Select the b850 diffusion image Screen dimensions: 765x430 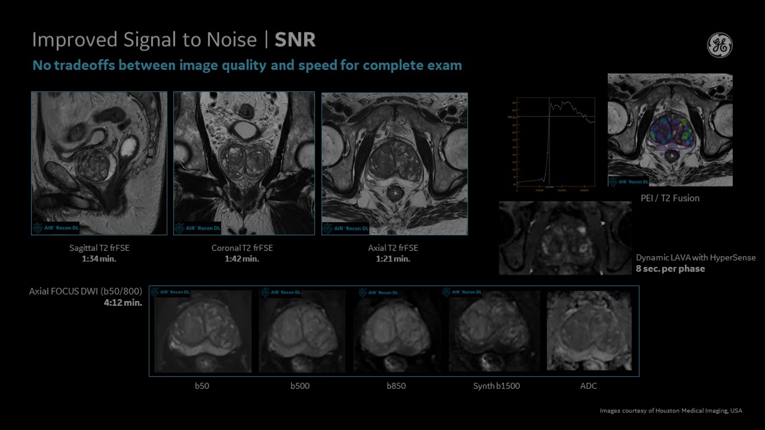397,331
